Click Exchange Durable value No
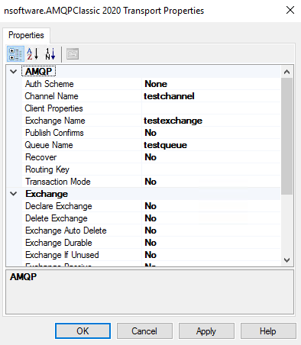This screenshot has height=345, width=301. (x=211, y=243)
